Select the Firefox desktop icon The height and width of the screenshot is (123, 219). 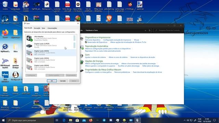pos(5,33)
